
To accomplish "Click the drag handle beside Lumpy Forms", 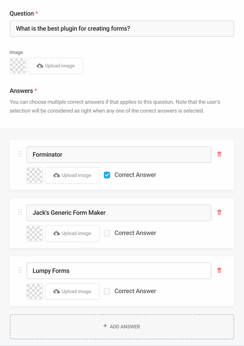I will click(x=20, y=270).
